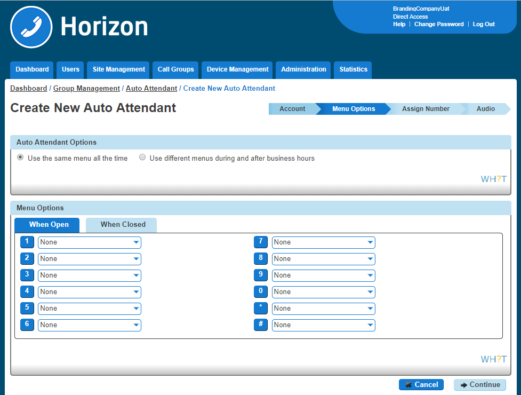Click the key 3 number badge

(27, 275)
